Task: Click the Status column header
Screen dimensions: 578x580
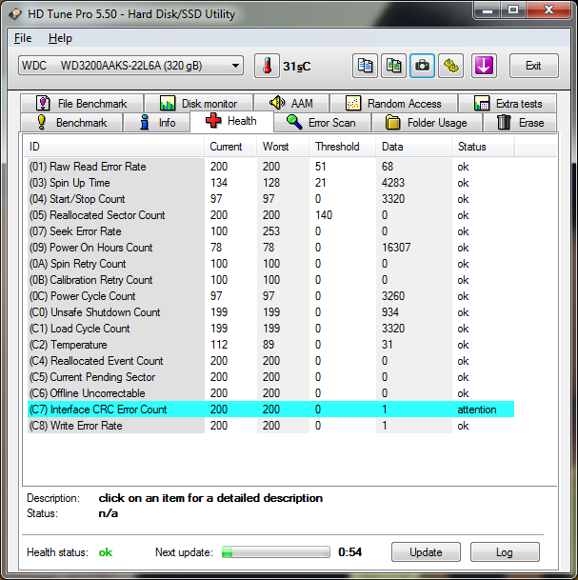Action: tap(483, 147)
